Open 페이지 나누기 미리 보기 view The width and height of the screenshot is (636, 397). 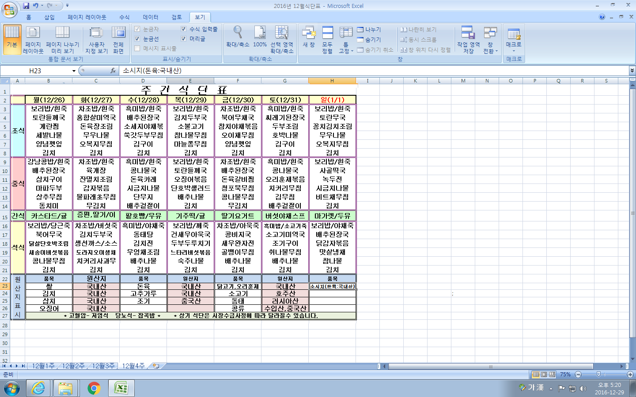click(x=62, y=40)
